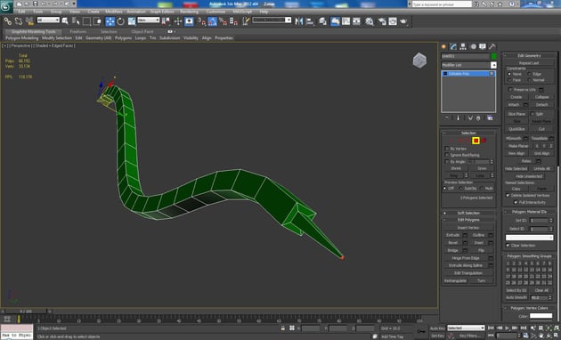Screen dimensions: 561x340
Task: Collapse the Edit Geometry rollout
Action: click(x=529, y=55)
